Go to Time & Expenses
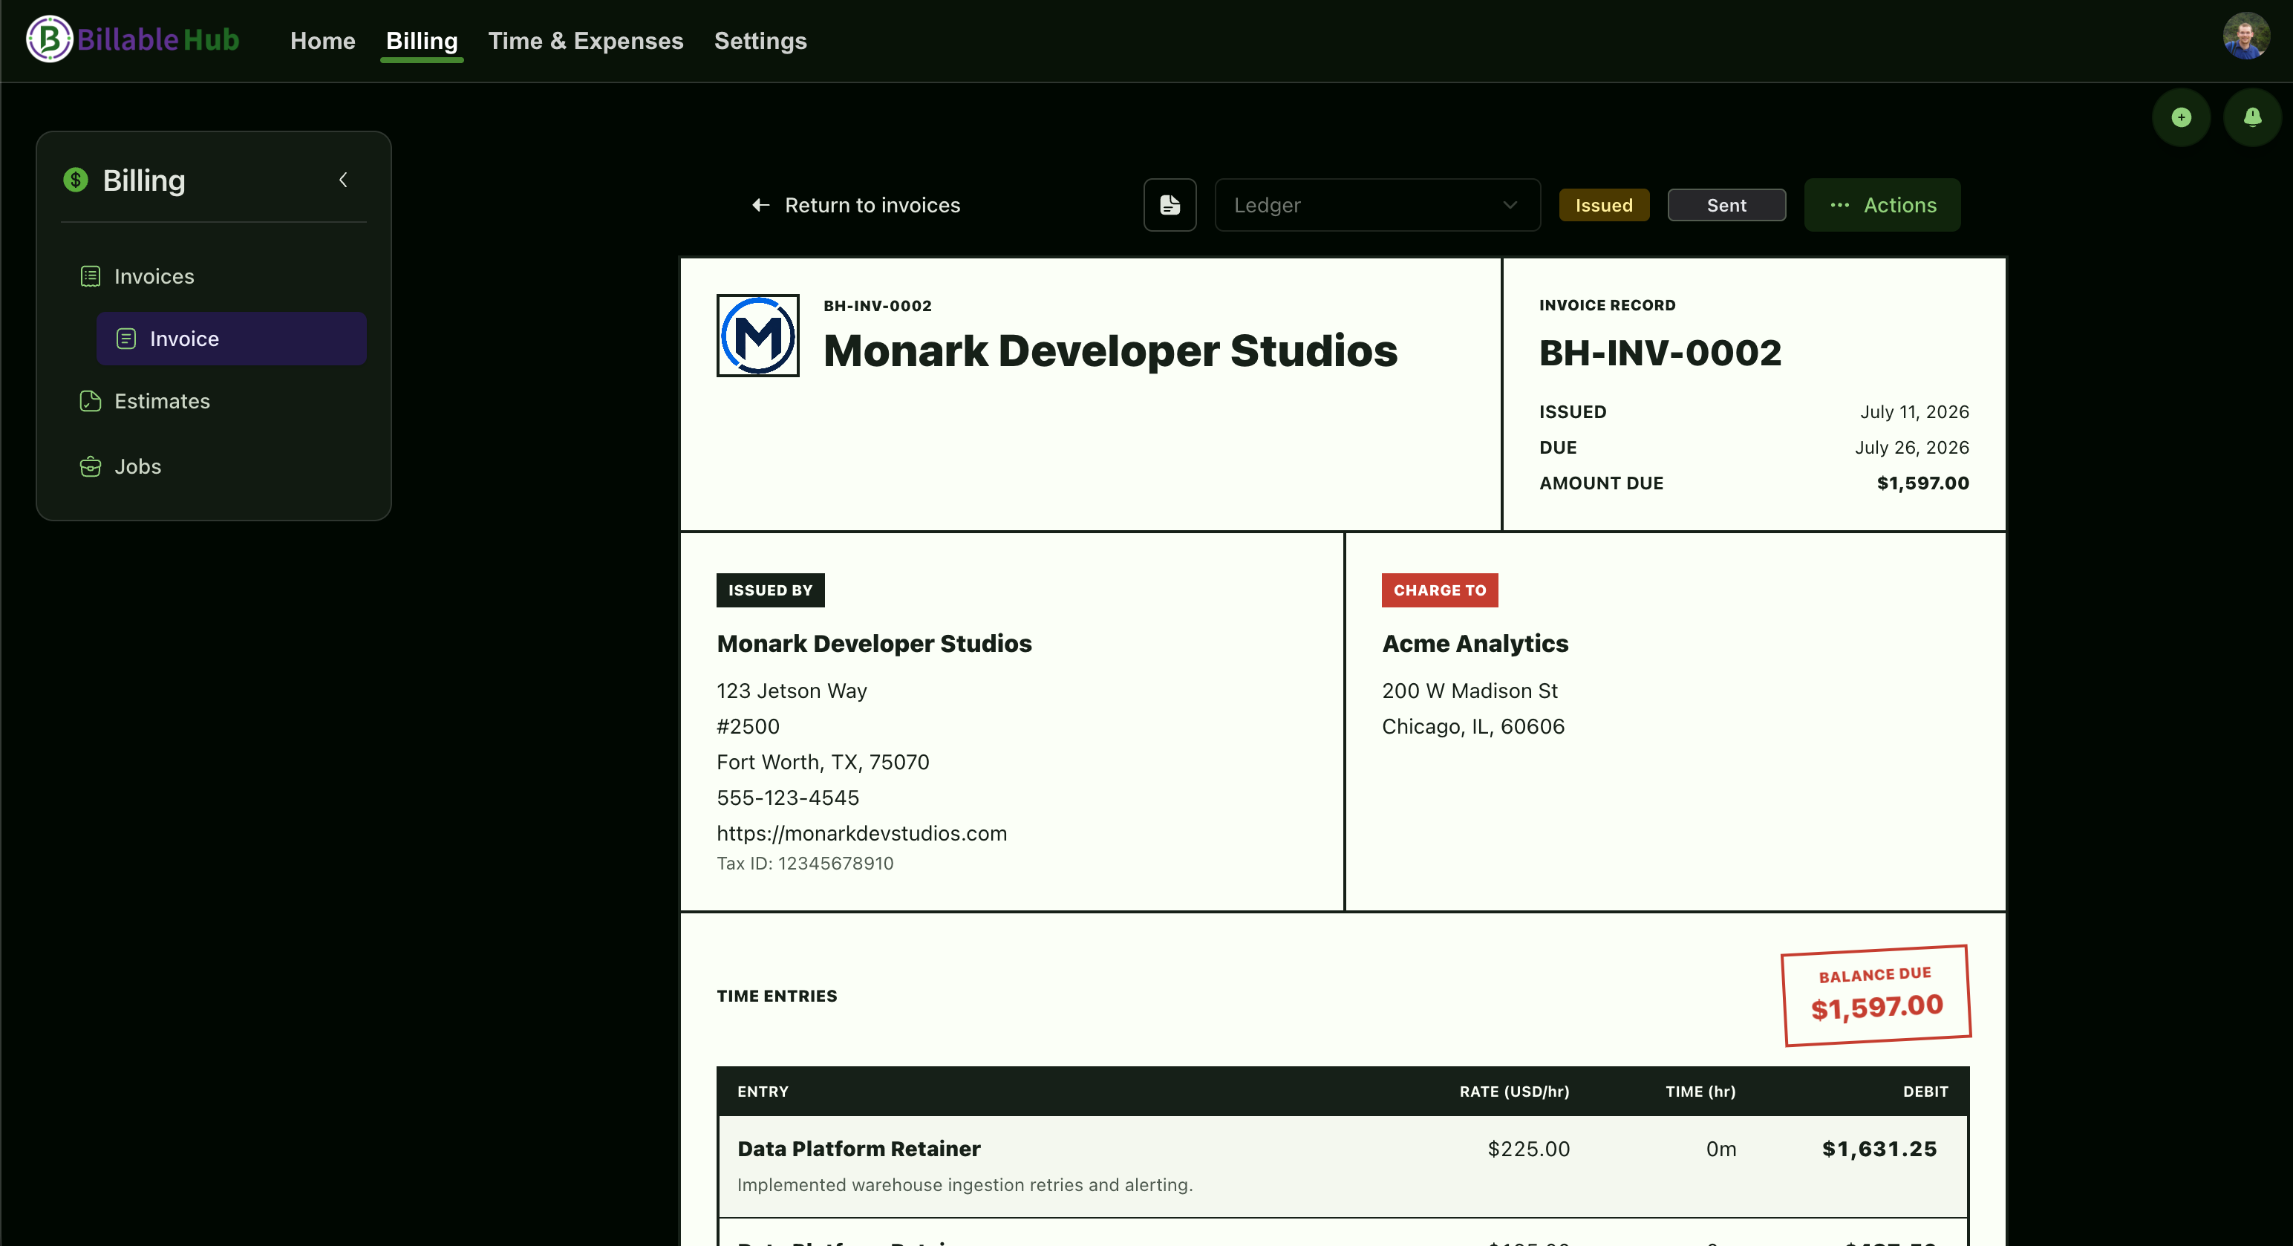 tap(586, 41)
